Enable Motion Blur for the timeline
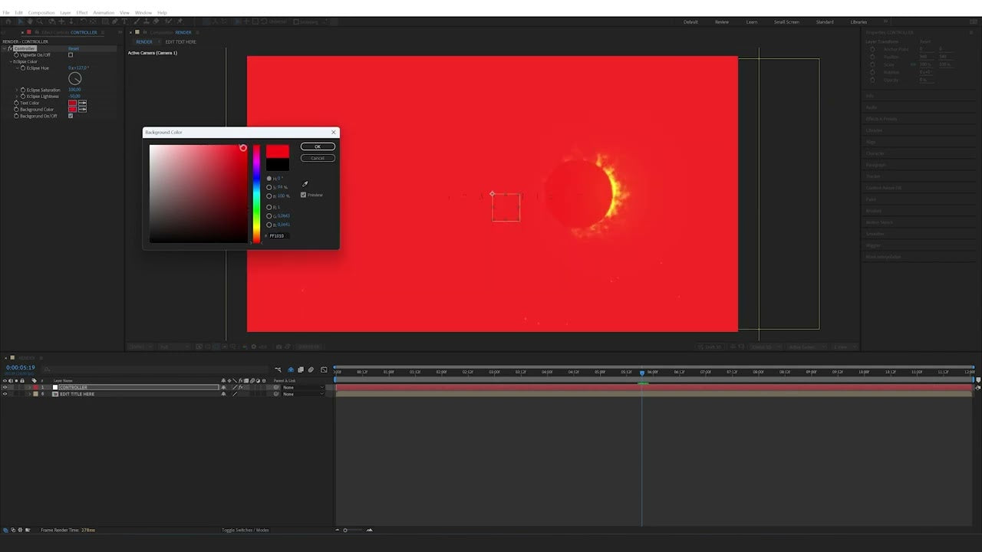The height and width of the screenshot is (552, 982). (x=311, y=370)
